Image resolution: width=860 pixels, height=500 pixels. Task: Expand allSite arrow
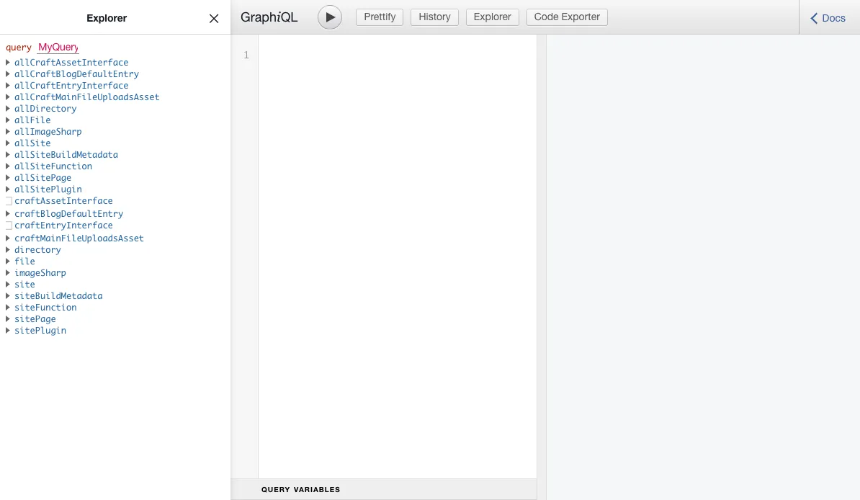(8, 143)
